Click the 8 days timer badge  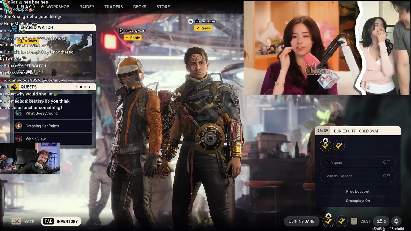click(28, 41)
